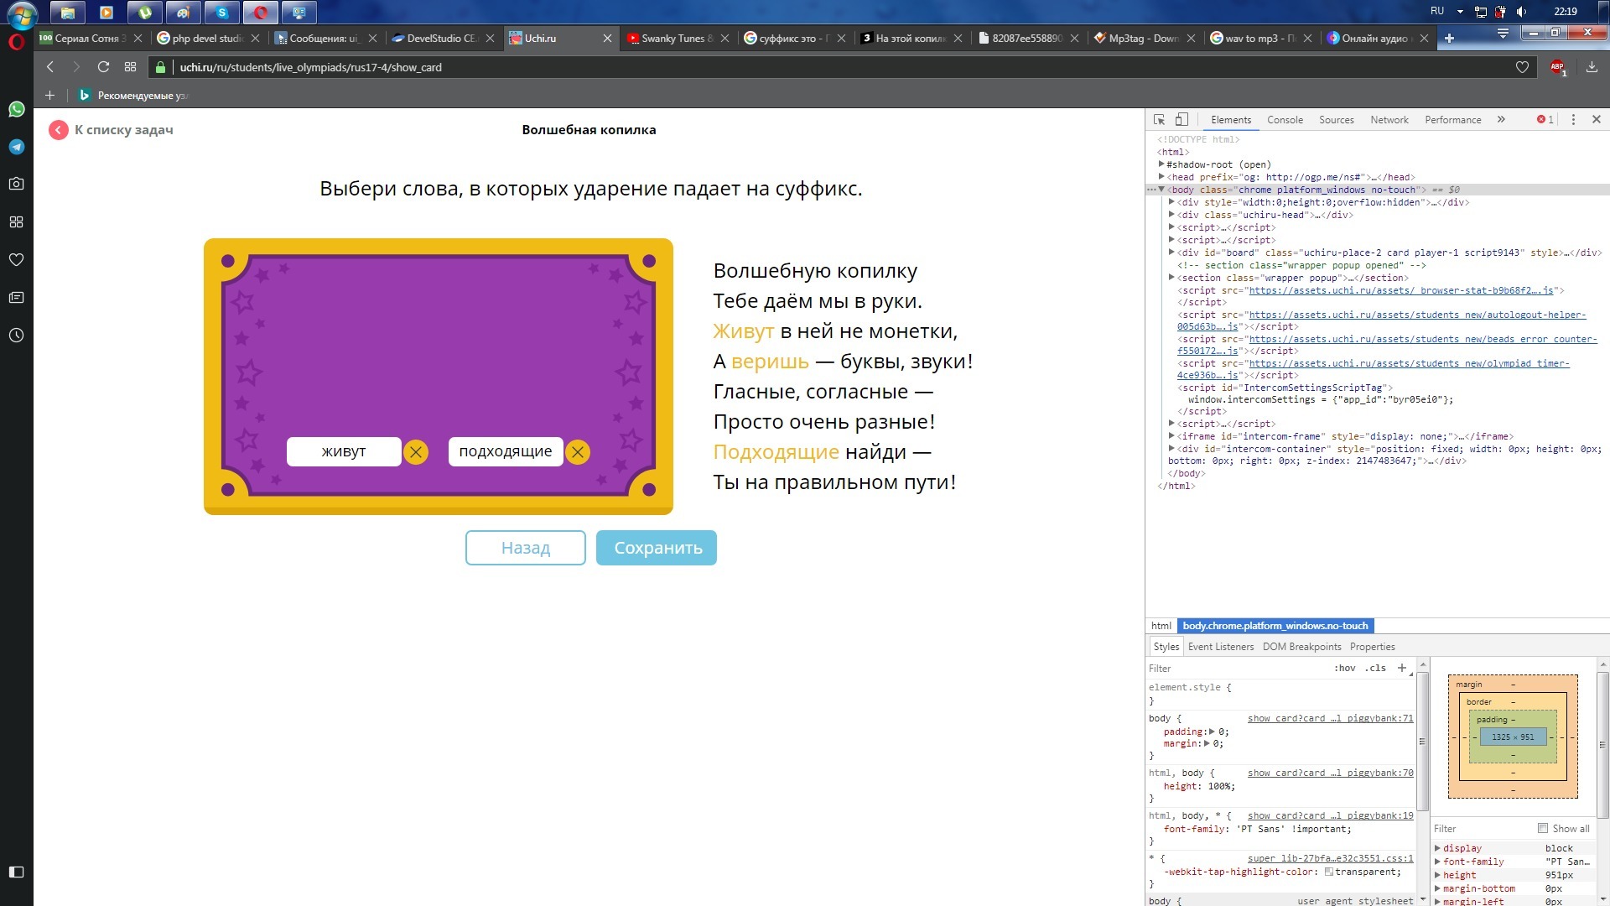Remove the word живут with its X
This screenshot has width=1610, height=906.
[x=416, y=452]
